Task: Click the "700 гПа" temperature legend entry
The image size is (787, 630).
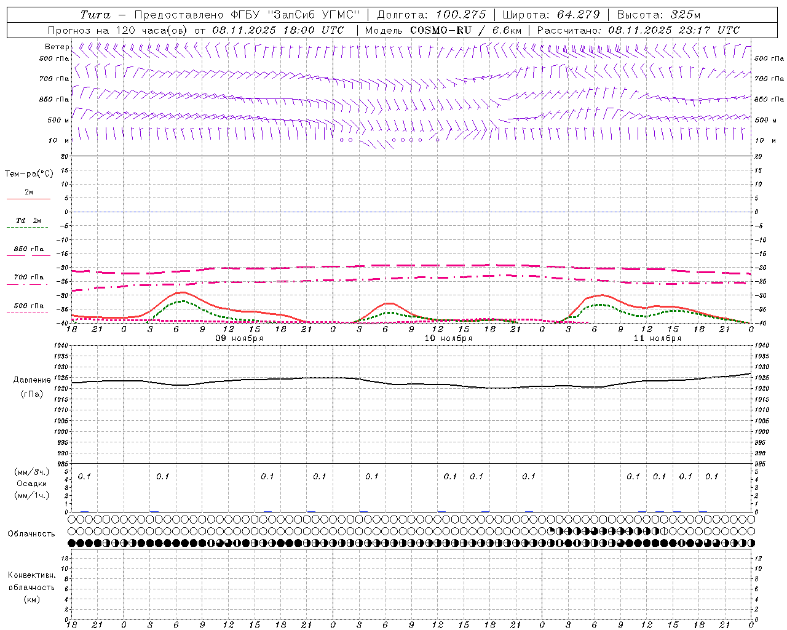Action: [29, 277]
